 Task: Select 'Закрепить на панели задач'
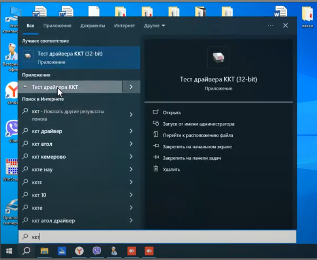click(x=191, y=158)
